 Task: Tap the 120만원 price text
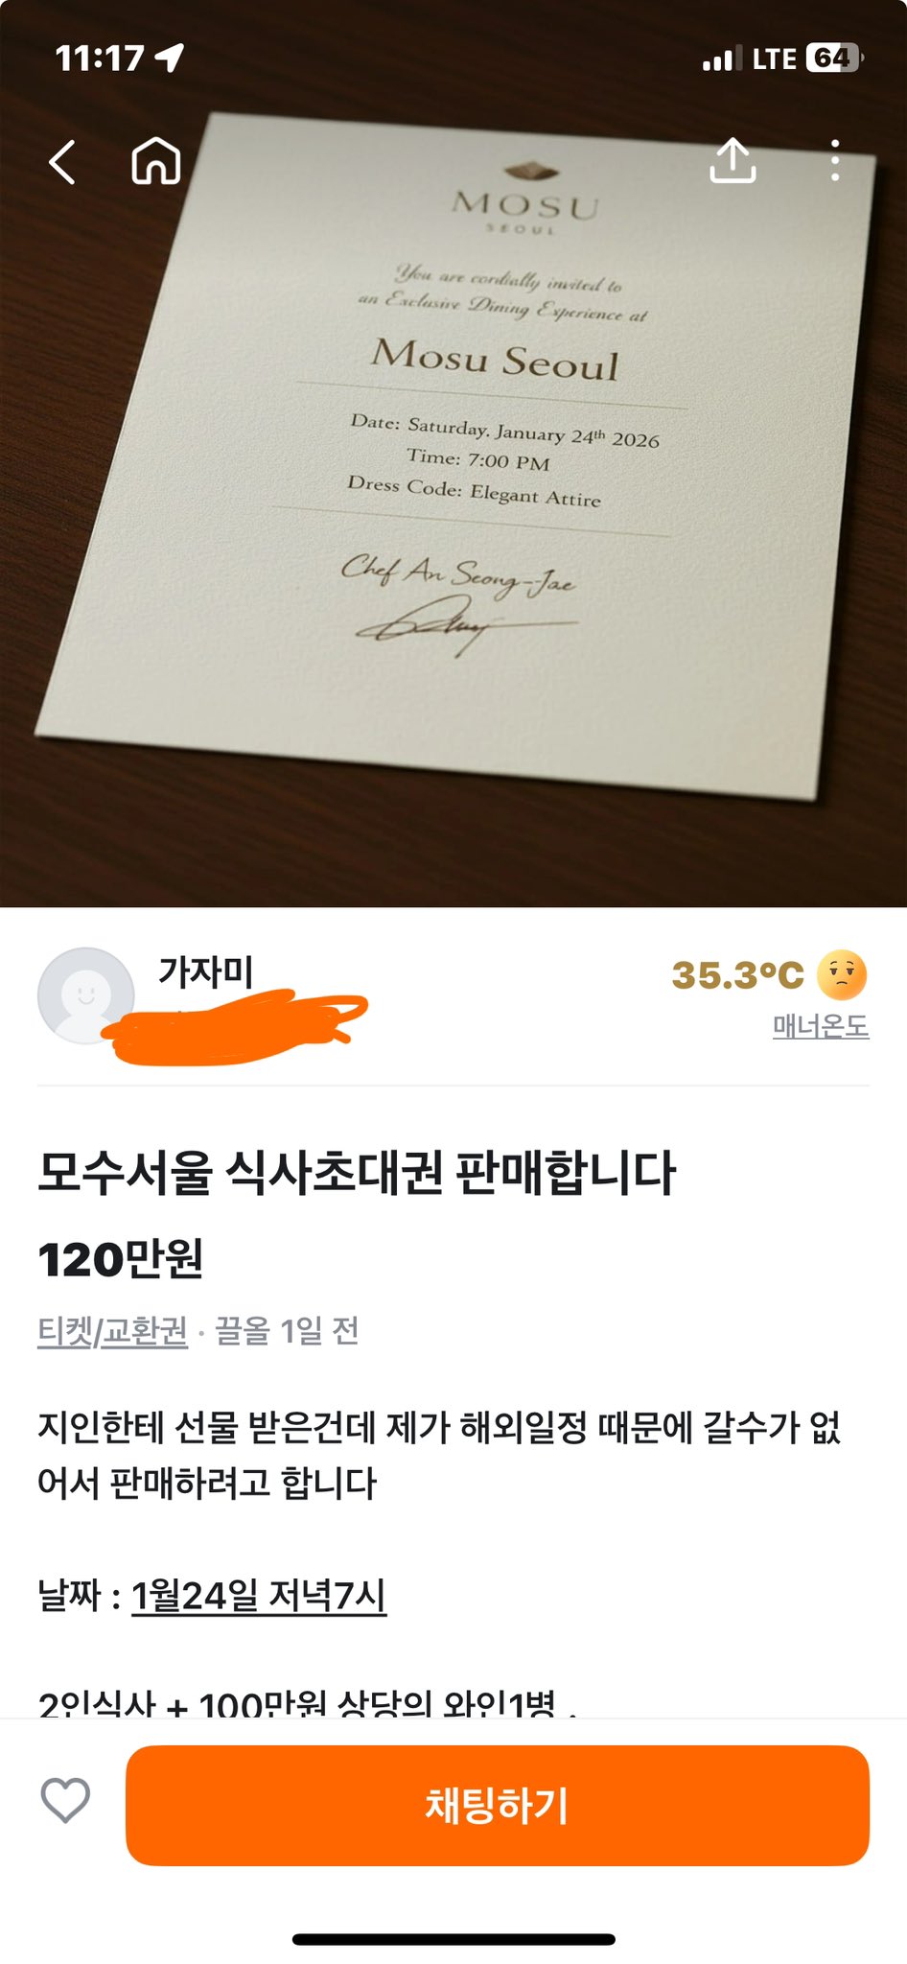tap(121, 1259)
